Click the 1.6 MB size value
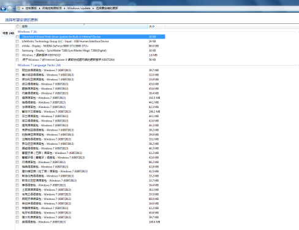 tap(153, 55)
